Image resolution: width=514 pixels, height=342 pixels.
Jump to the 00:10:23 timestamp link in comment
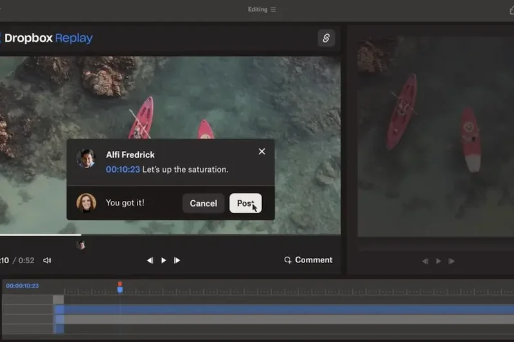pyautogui.click(x=123, y=169)
